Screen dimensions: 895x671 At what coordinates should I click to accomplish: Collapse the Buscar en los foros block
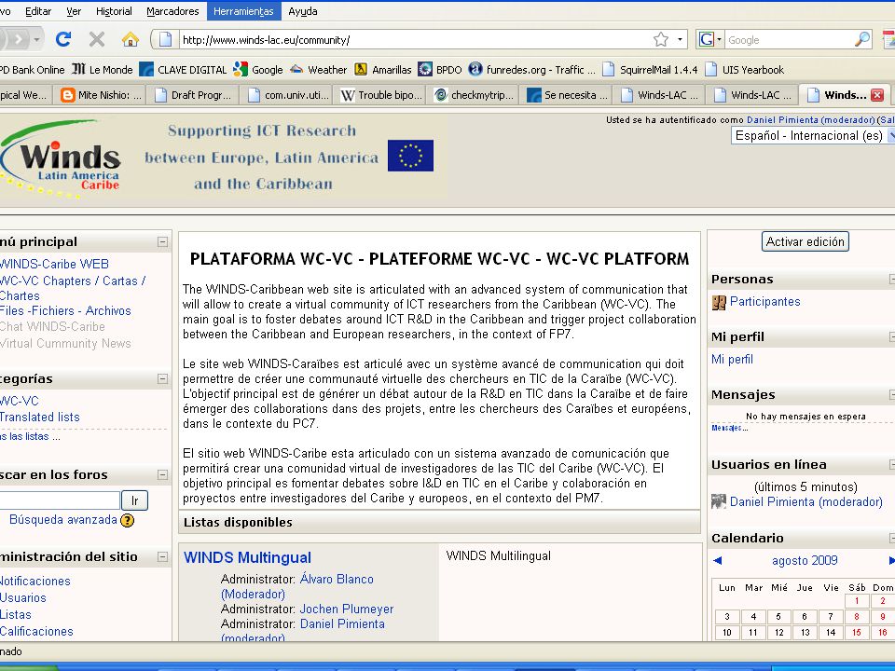[x=162, y=474]
